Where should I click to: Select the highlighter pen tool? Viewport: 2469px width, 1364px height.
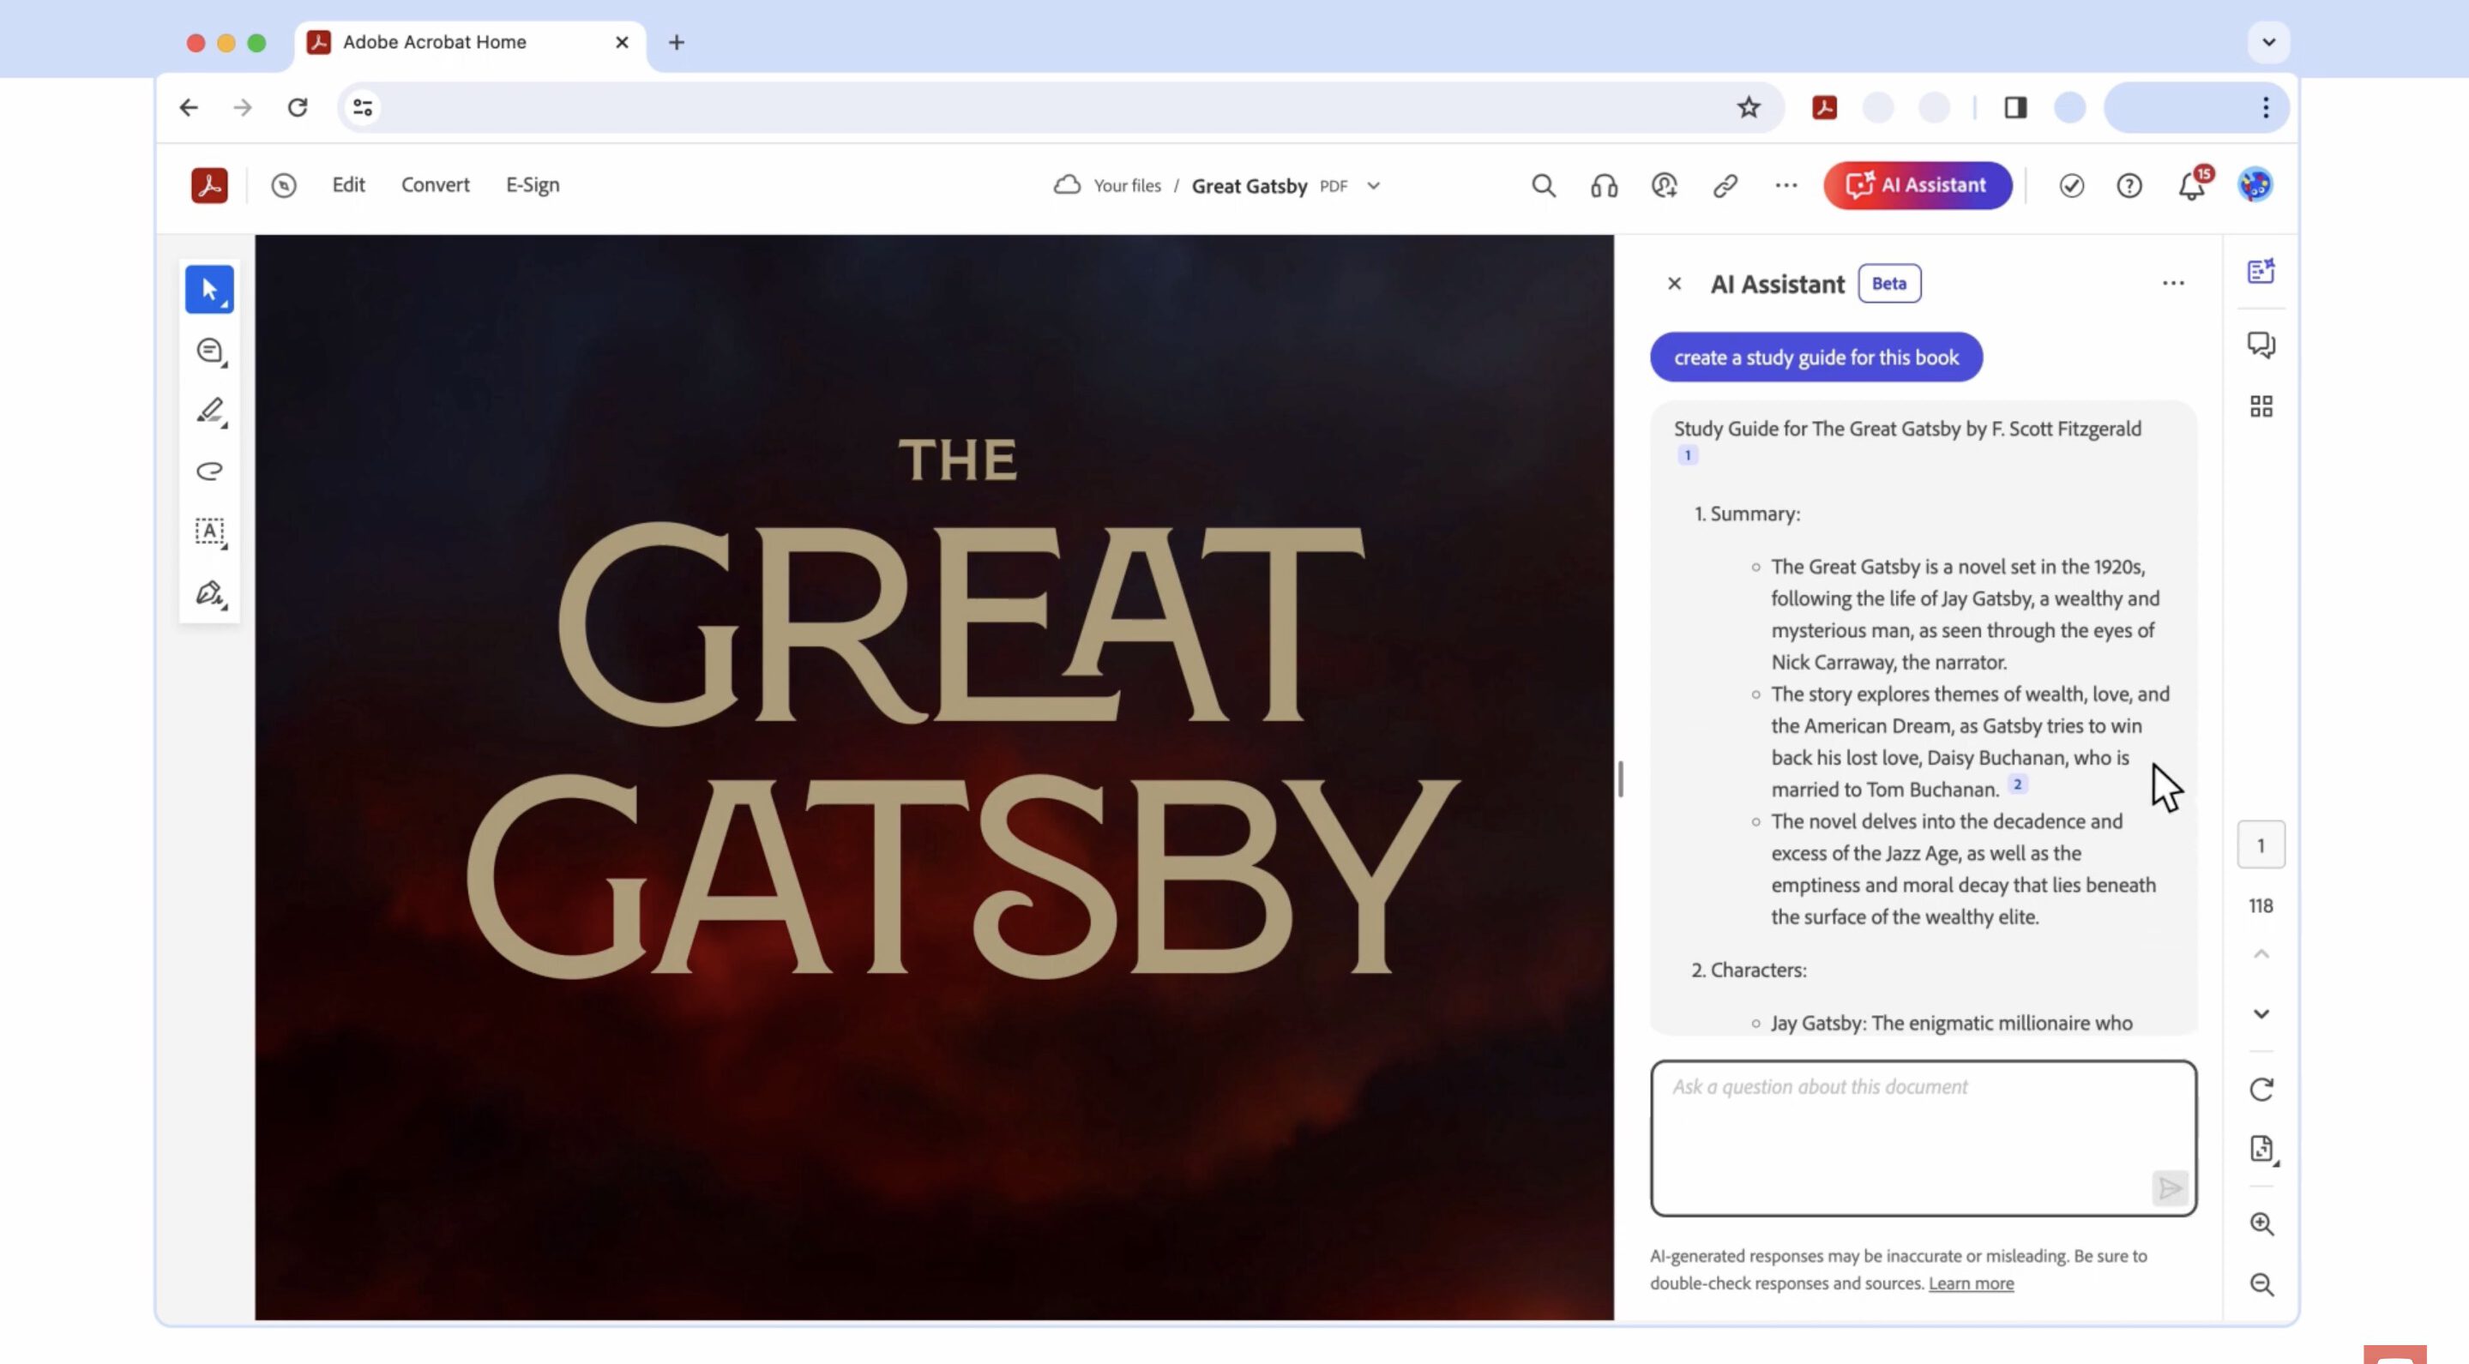(210, 411)
